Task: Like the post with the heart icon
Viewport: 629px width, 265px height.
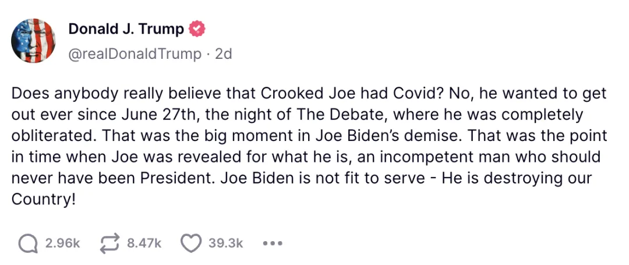Action: [x=190, y=243]
